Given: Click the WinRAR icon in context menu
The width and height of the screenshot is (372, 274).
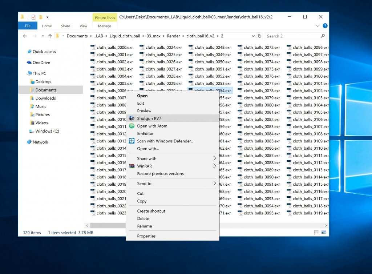Looking at the screenshot, I should (x=132, y=166).
